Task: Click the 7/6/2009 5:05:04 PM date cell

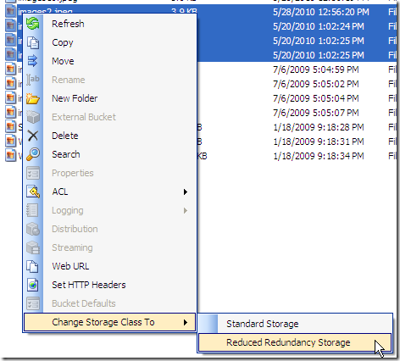Action: click(316, 98)
